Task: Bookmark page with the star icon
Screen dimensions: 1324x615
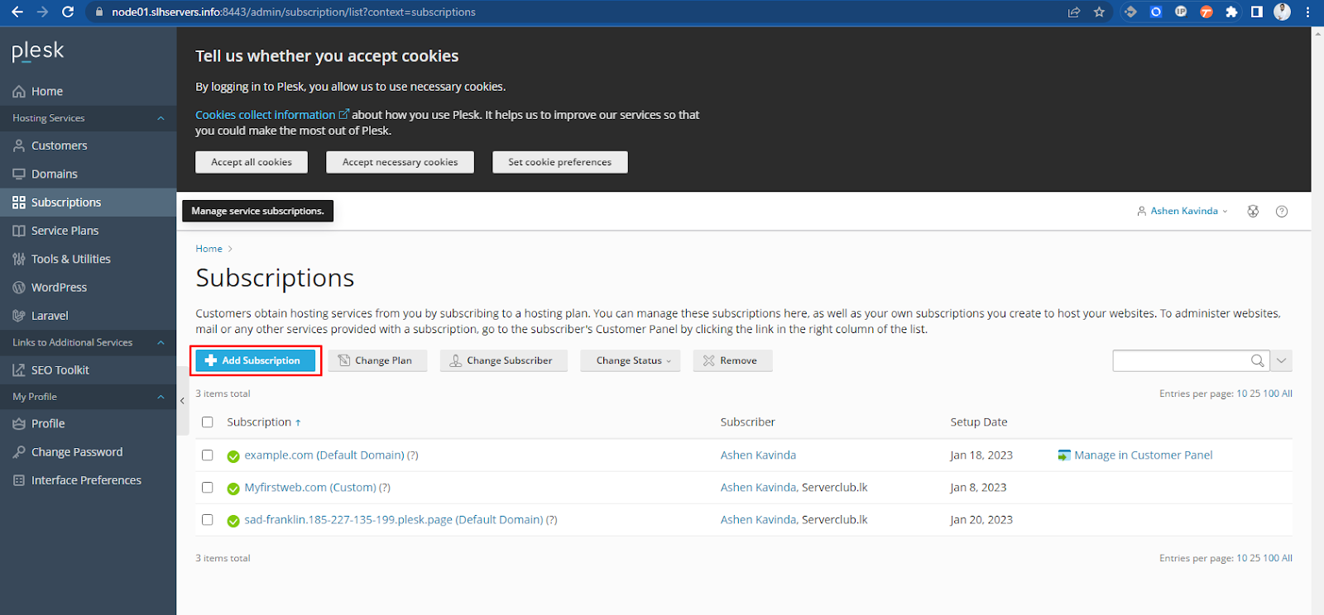Action: pyautogui.click(x=1099, y=12)
